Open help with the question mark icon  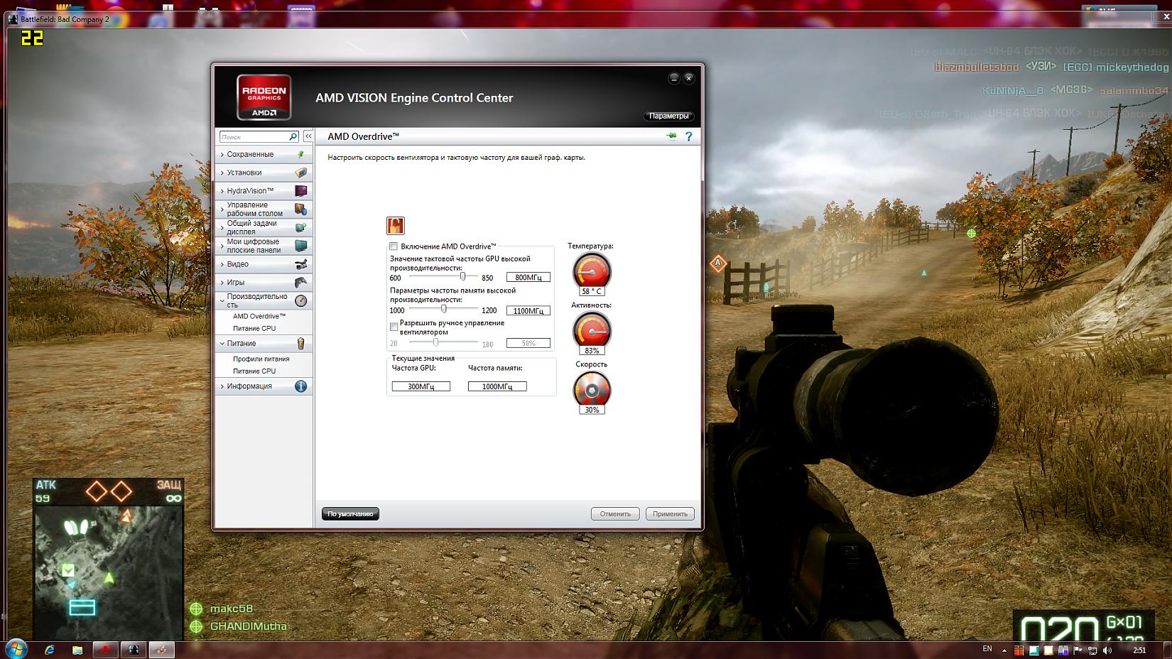click(x=688, y=136)
